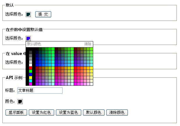Click the 提交 button

point(43,14)
